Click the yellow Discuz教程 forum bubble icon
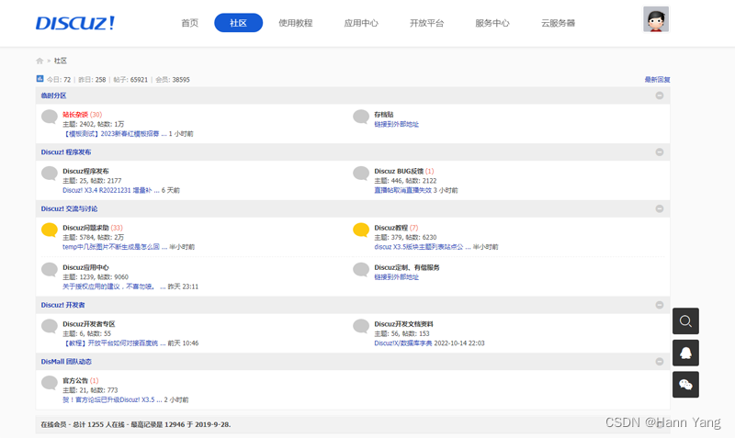Screen dimensions: 735x438 (x=361, y=230)
